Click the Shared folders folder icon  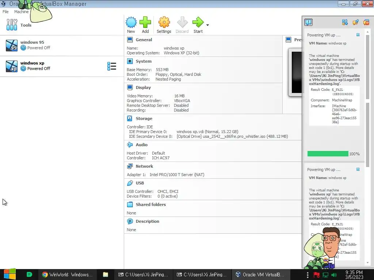pos(130,204)
